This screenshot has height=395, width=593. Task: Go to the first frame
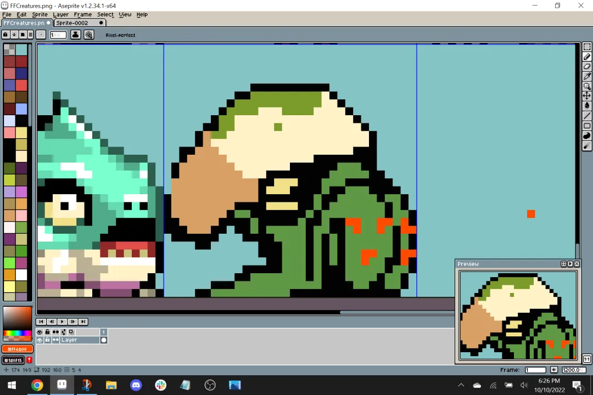(x=41, y=321)
